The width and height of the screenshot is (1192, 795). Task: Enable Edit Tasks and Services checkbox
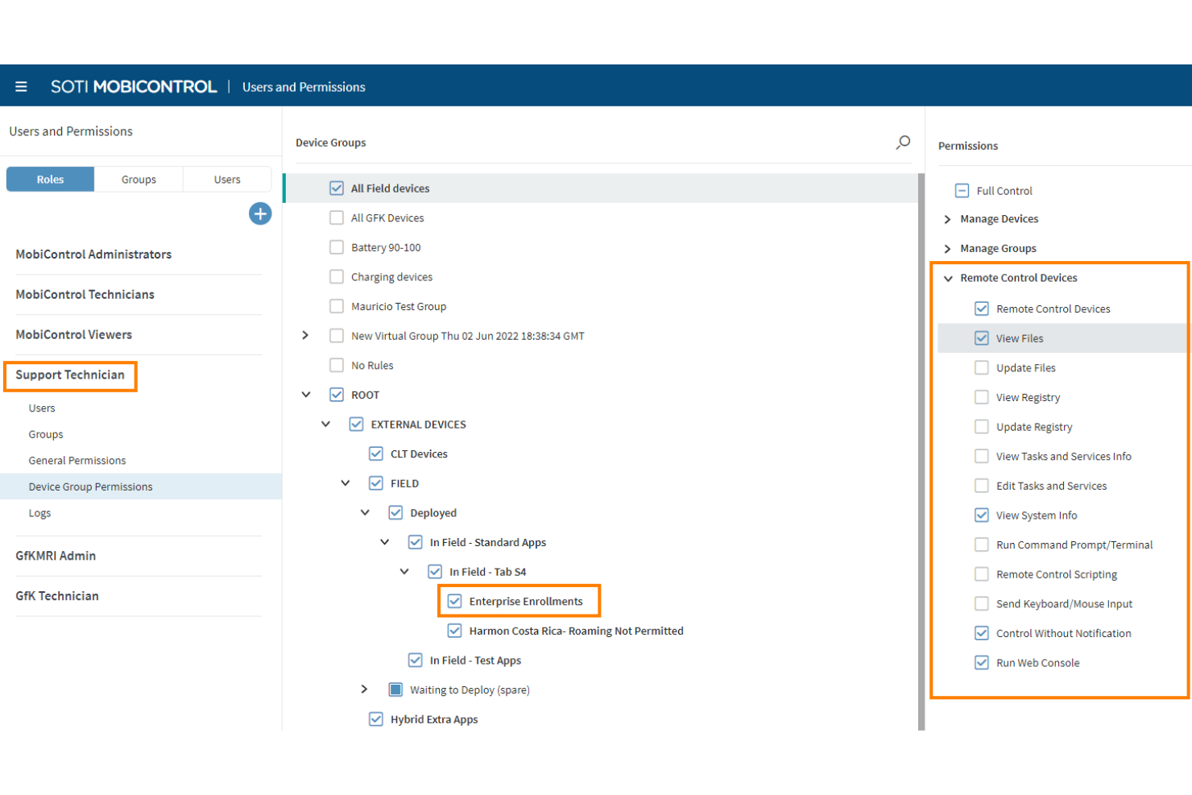coord(982,486)
